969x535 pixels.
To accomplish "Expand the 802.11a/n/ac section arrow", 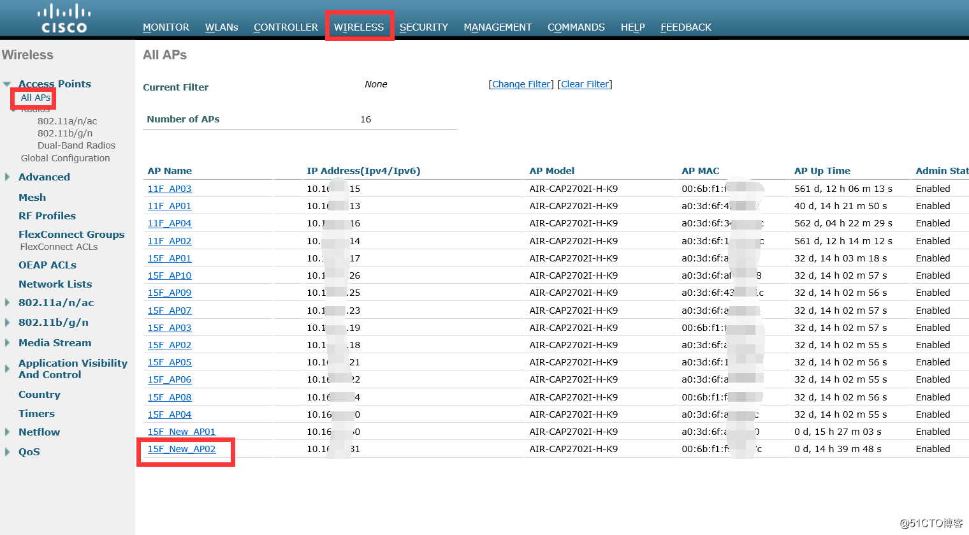I will click(7, 303).
